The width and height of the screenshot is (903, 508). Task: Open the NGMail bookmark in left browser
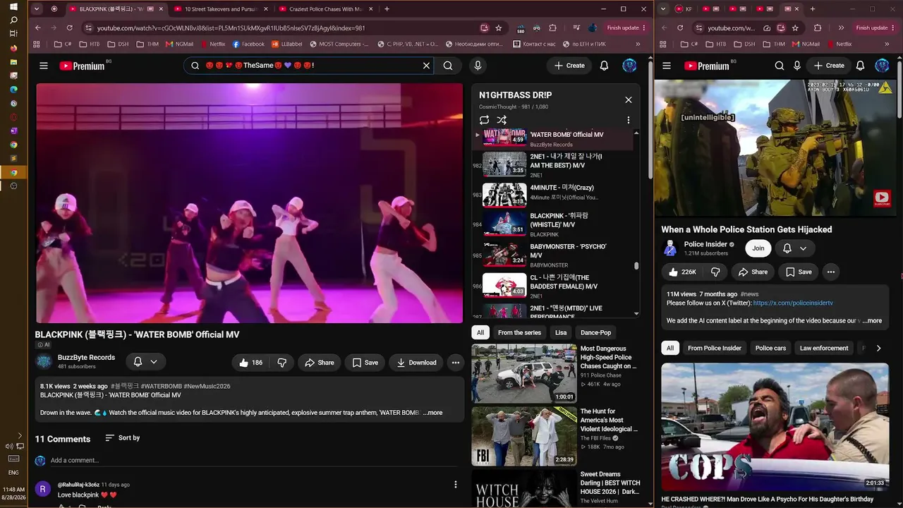pos(179,44)
